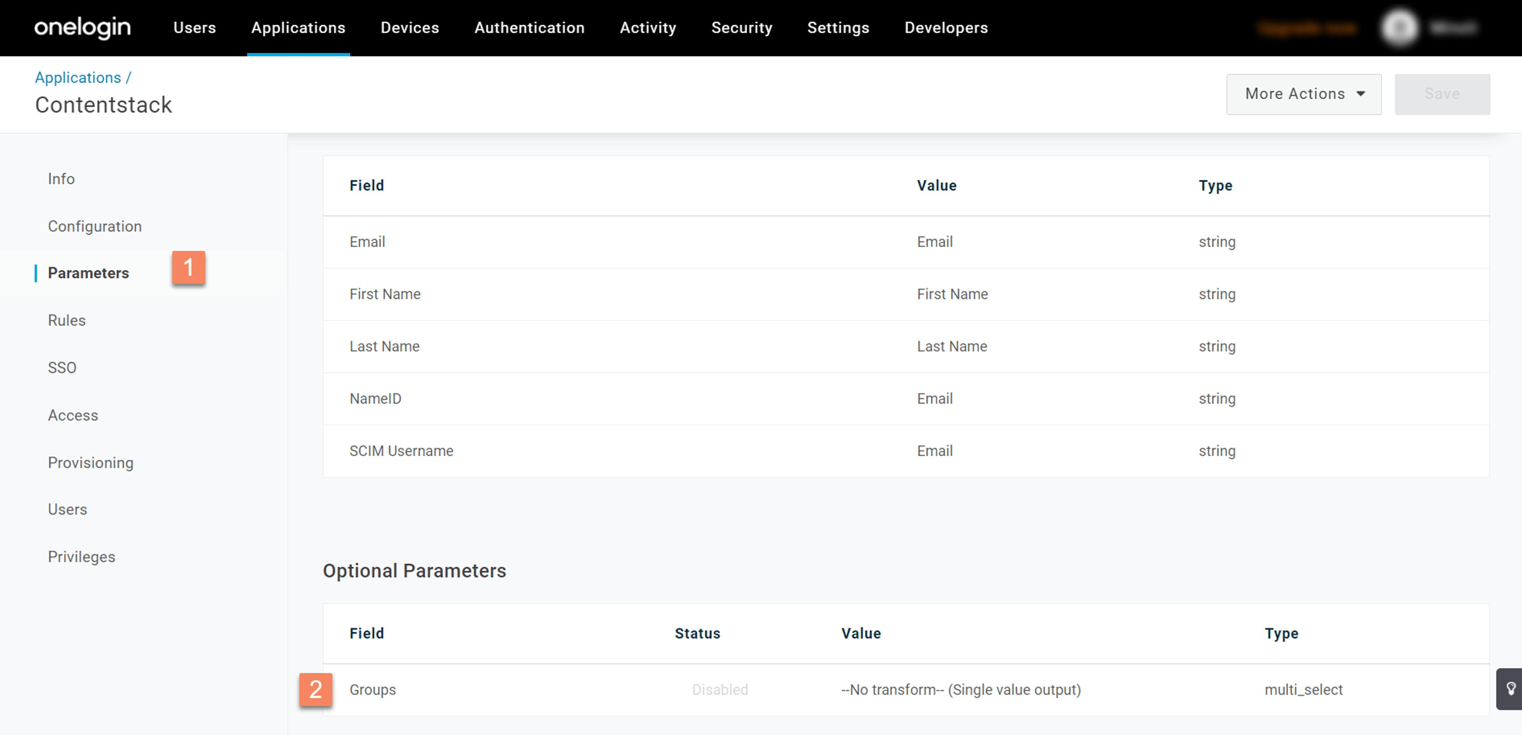Click the string type of Email row
The height and width of the screenshot is (735, 1522).
(1216, 242)
